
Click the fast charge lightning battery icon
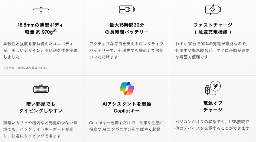pyautogui.click(x=213, y=9)
